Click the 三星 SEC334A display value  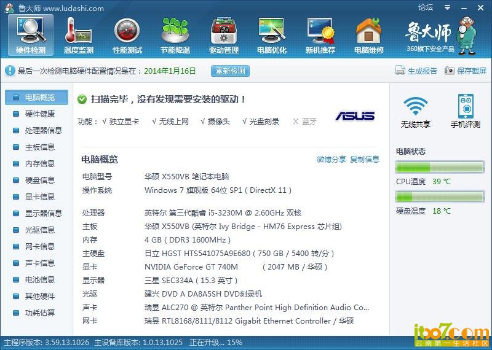(191, 281)
